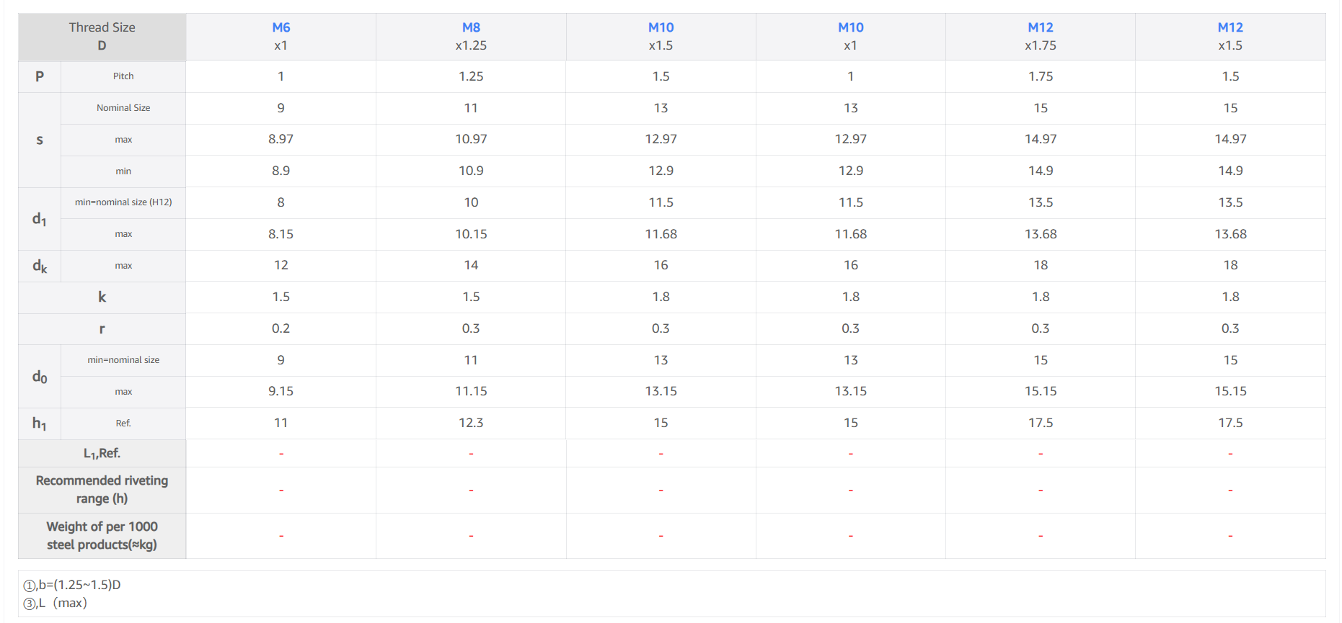Screen dimensions: 1342x623
Task: Select the Weight of per 1000 steel products header
Action: [x=102, y=536]
